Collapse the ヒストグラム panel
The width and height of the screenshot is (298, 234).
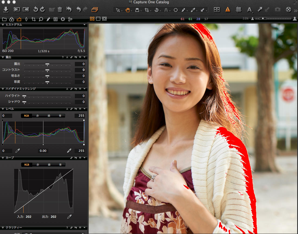pyautogui.click(x=3, y=25)
